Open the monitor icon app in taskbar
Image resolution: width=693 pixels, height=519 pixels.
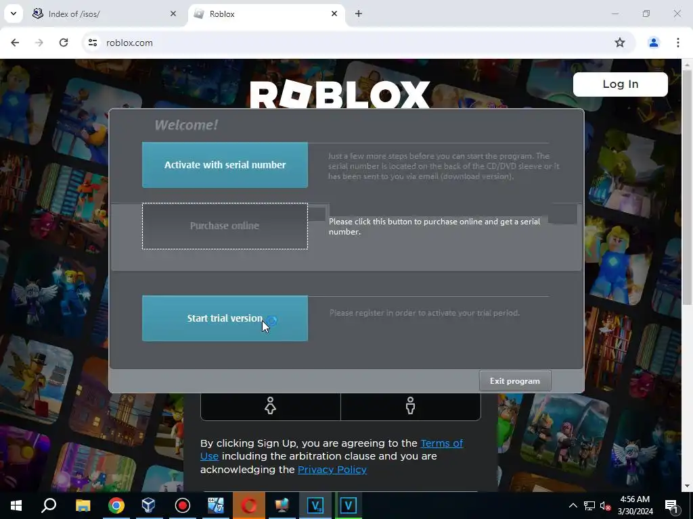[x=282, y=505]
